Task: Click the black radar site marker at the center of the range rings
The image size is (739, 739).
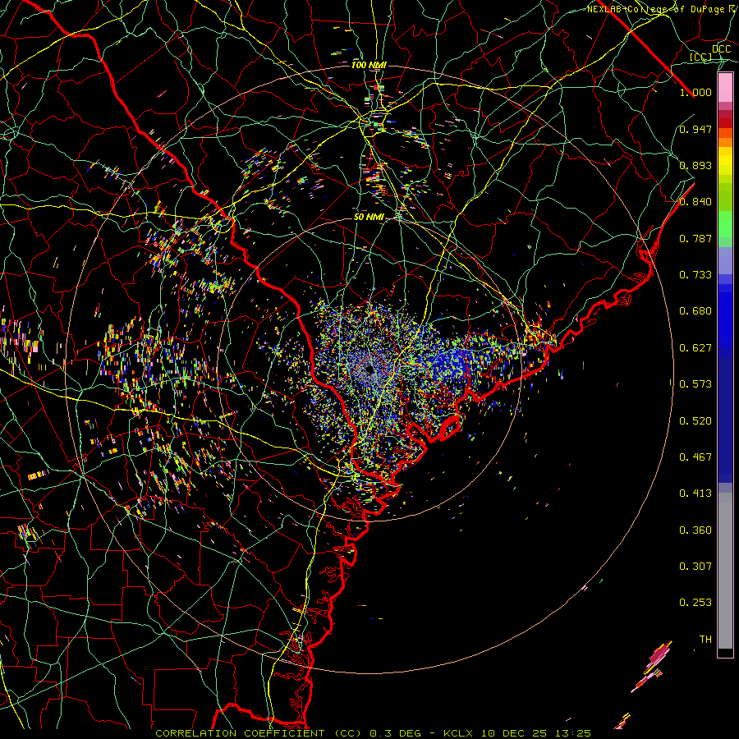Action: (369, 369)
